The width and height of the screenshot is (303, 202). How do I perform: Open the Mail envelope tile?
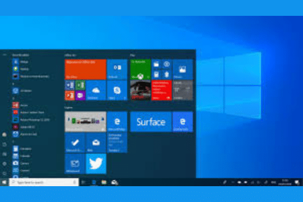pyautogui.click(x=96, y=142)
